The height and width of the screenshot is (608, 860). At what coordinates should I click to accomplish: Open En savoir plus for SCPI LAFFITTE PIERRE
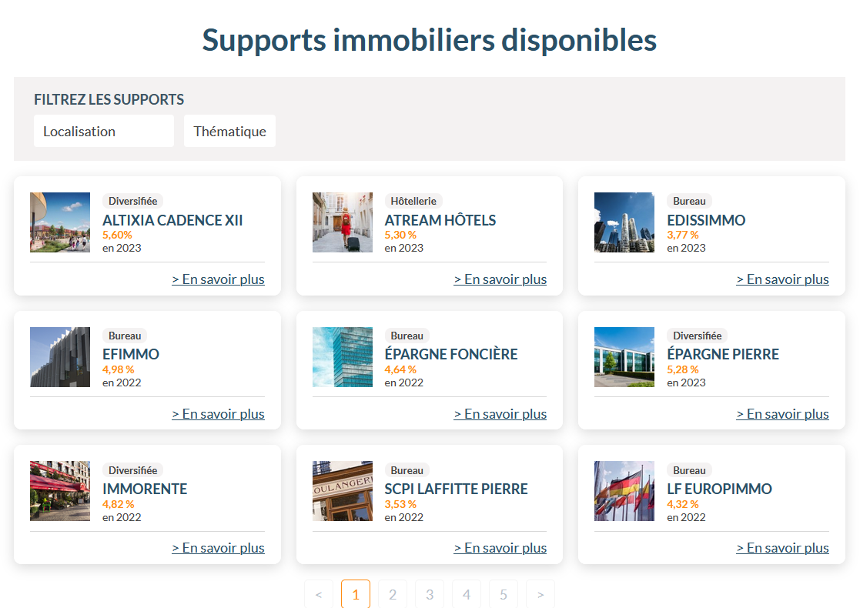tap(500, 547)
